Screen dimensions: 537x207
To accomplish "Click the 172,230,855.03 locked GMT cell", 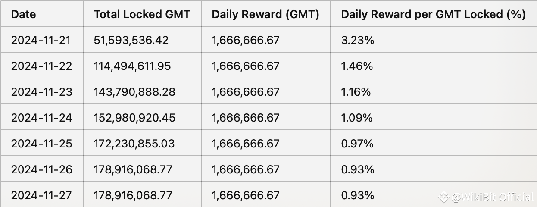I will pyautogui.click(x=134, y=144).
